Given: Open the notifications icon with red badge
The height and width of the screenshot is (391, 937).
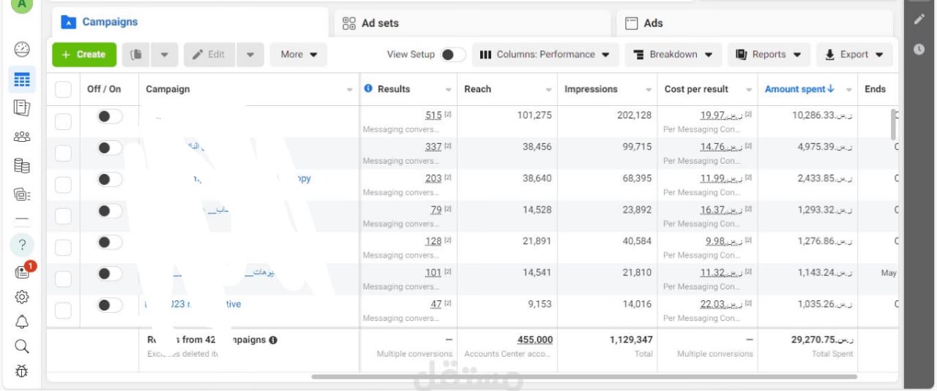Looking at the screenshot, I should point(23,271).
